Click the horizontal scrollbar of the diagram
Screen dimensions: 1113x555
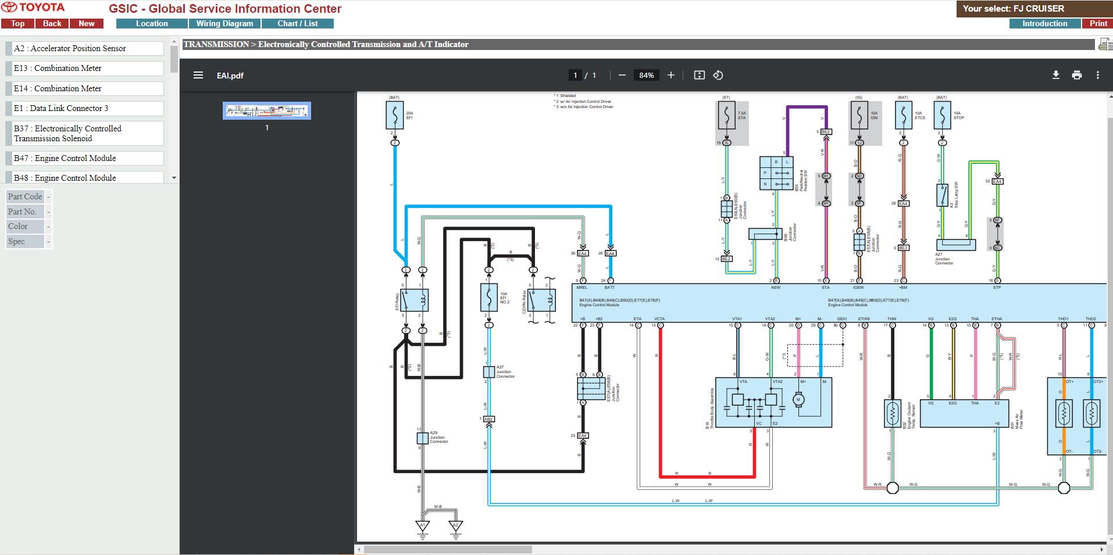[x=448, y=549]
